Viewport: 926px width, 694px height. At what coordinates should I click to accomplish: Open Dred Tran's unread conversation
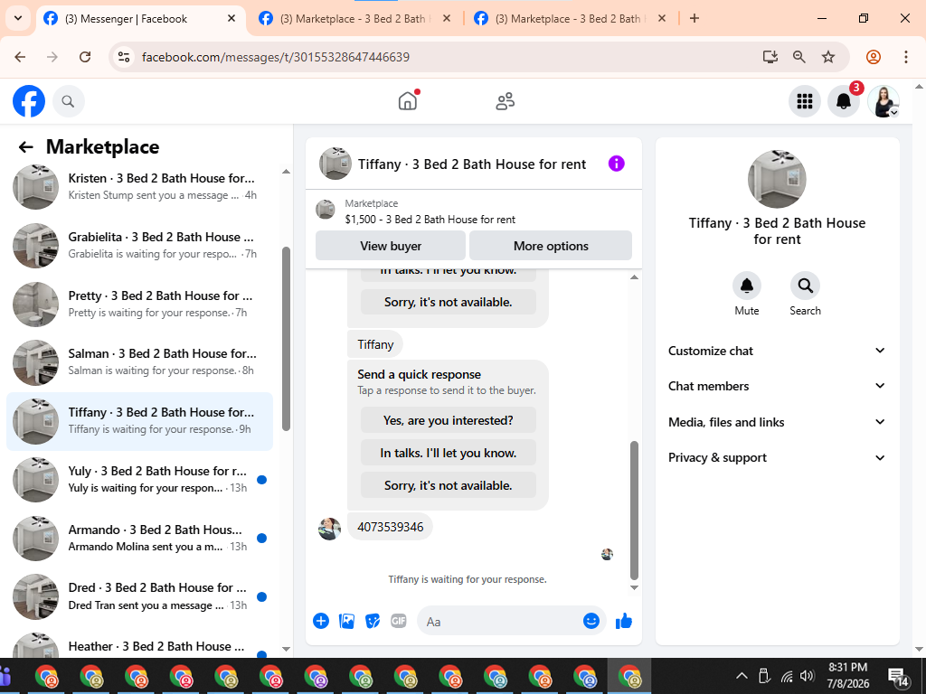click(140, 596)
